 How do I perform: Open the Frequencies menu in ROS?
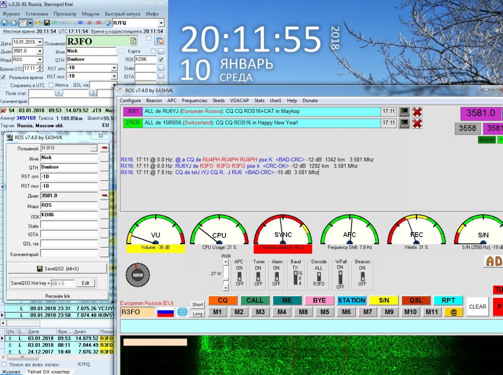(194, 101)
